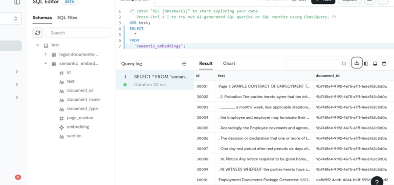Switch to the SQL Files tab
The width and height of the screenshot is (394, 185).
click(67, 18)
